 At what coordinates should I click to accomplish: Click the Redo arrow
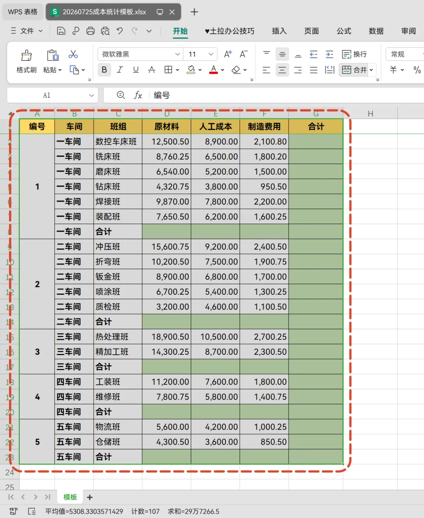(135, 31)
